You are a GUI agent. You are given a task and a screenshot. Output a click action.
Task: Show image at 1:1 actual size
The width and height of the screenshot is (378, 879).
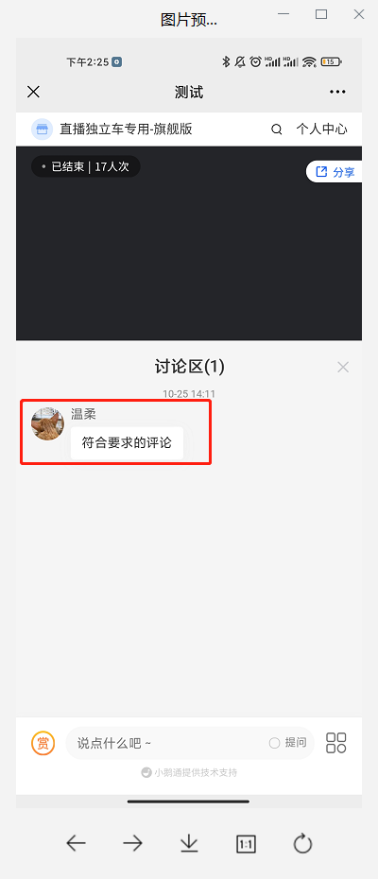click(247, 844)
